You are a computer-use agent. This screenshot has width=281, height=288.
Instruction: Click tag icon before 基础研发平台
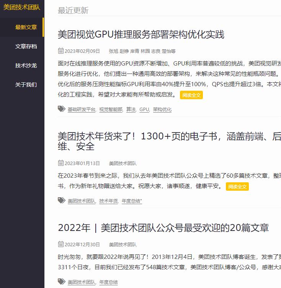click(x=62, y=109)
